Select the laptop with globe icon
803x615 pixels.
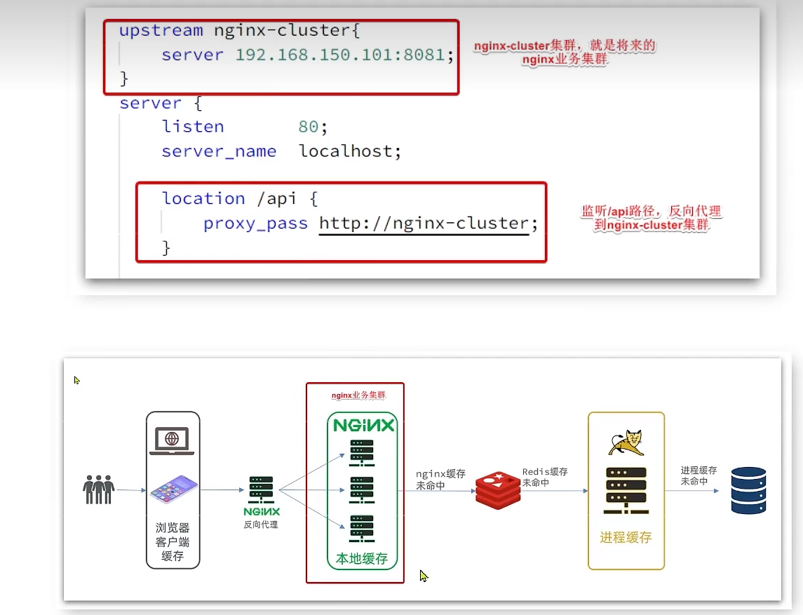[x=172, y=440]
